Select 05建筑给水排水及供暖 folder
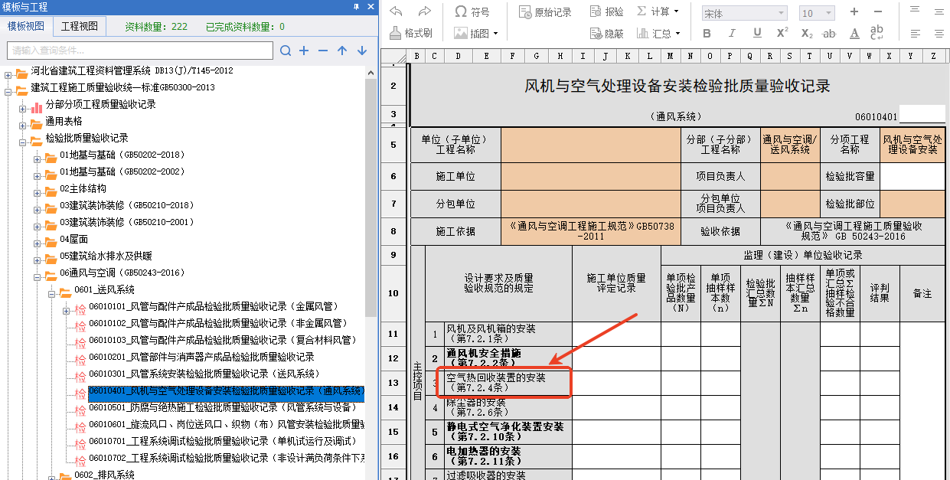Image resolution: width=950 pixels, height=480 pixels. coord(106,256)
